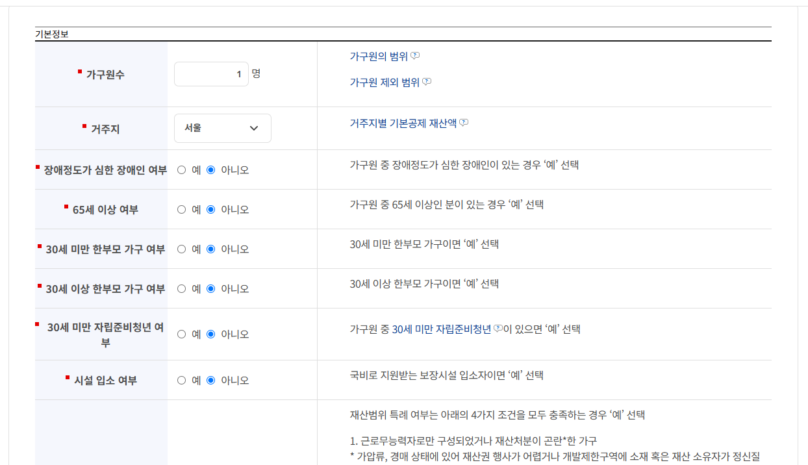Open the 가구원 제외 범위 link

click(x=385, y=82)
